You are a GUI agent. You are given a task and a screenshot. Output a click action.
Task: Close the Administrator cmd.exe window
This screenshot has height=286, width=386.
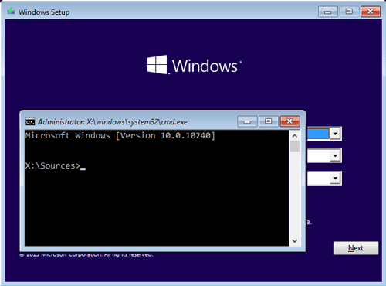(x=289, y=121)
